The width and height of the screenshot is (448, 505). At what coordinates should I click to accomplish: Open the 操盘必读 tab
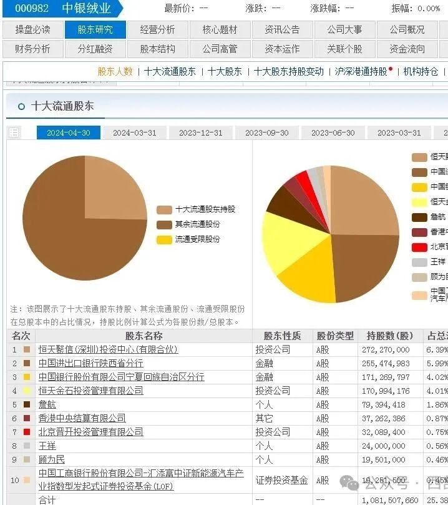(x=33, y=29)
